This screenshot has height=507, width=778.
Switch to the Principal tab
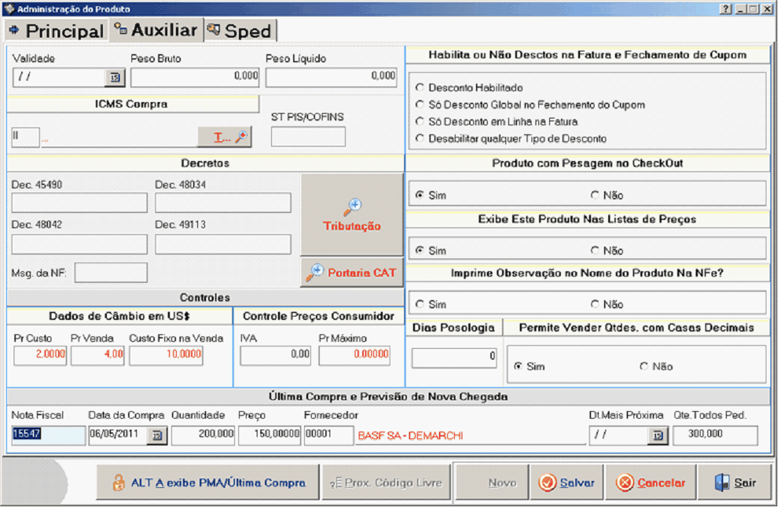pos(56,31)
